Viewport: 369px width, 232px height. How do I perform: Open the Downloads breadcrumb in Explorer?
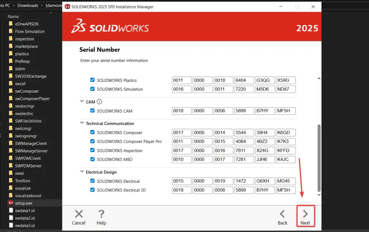pyautogui.click(x=28, y=5)
